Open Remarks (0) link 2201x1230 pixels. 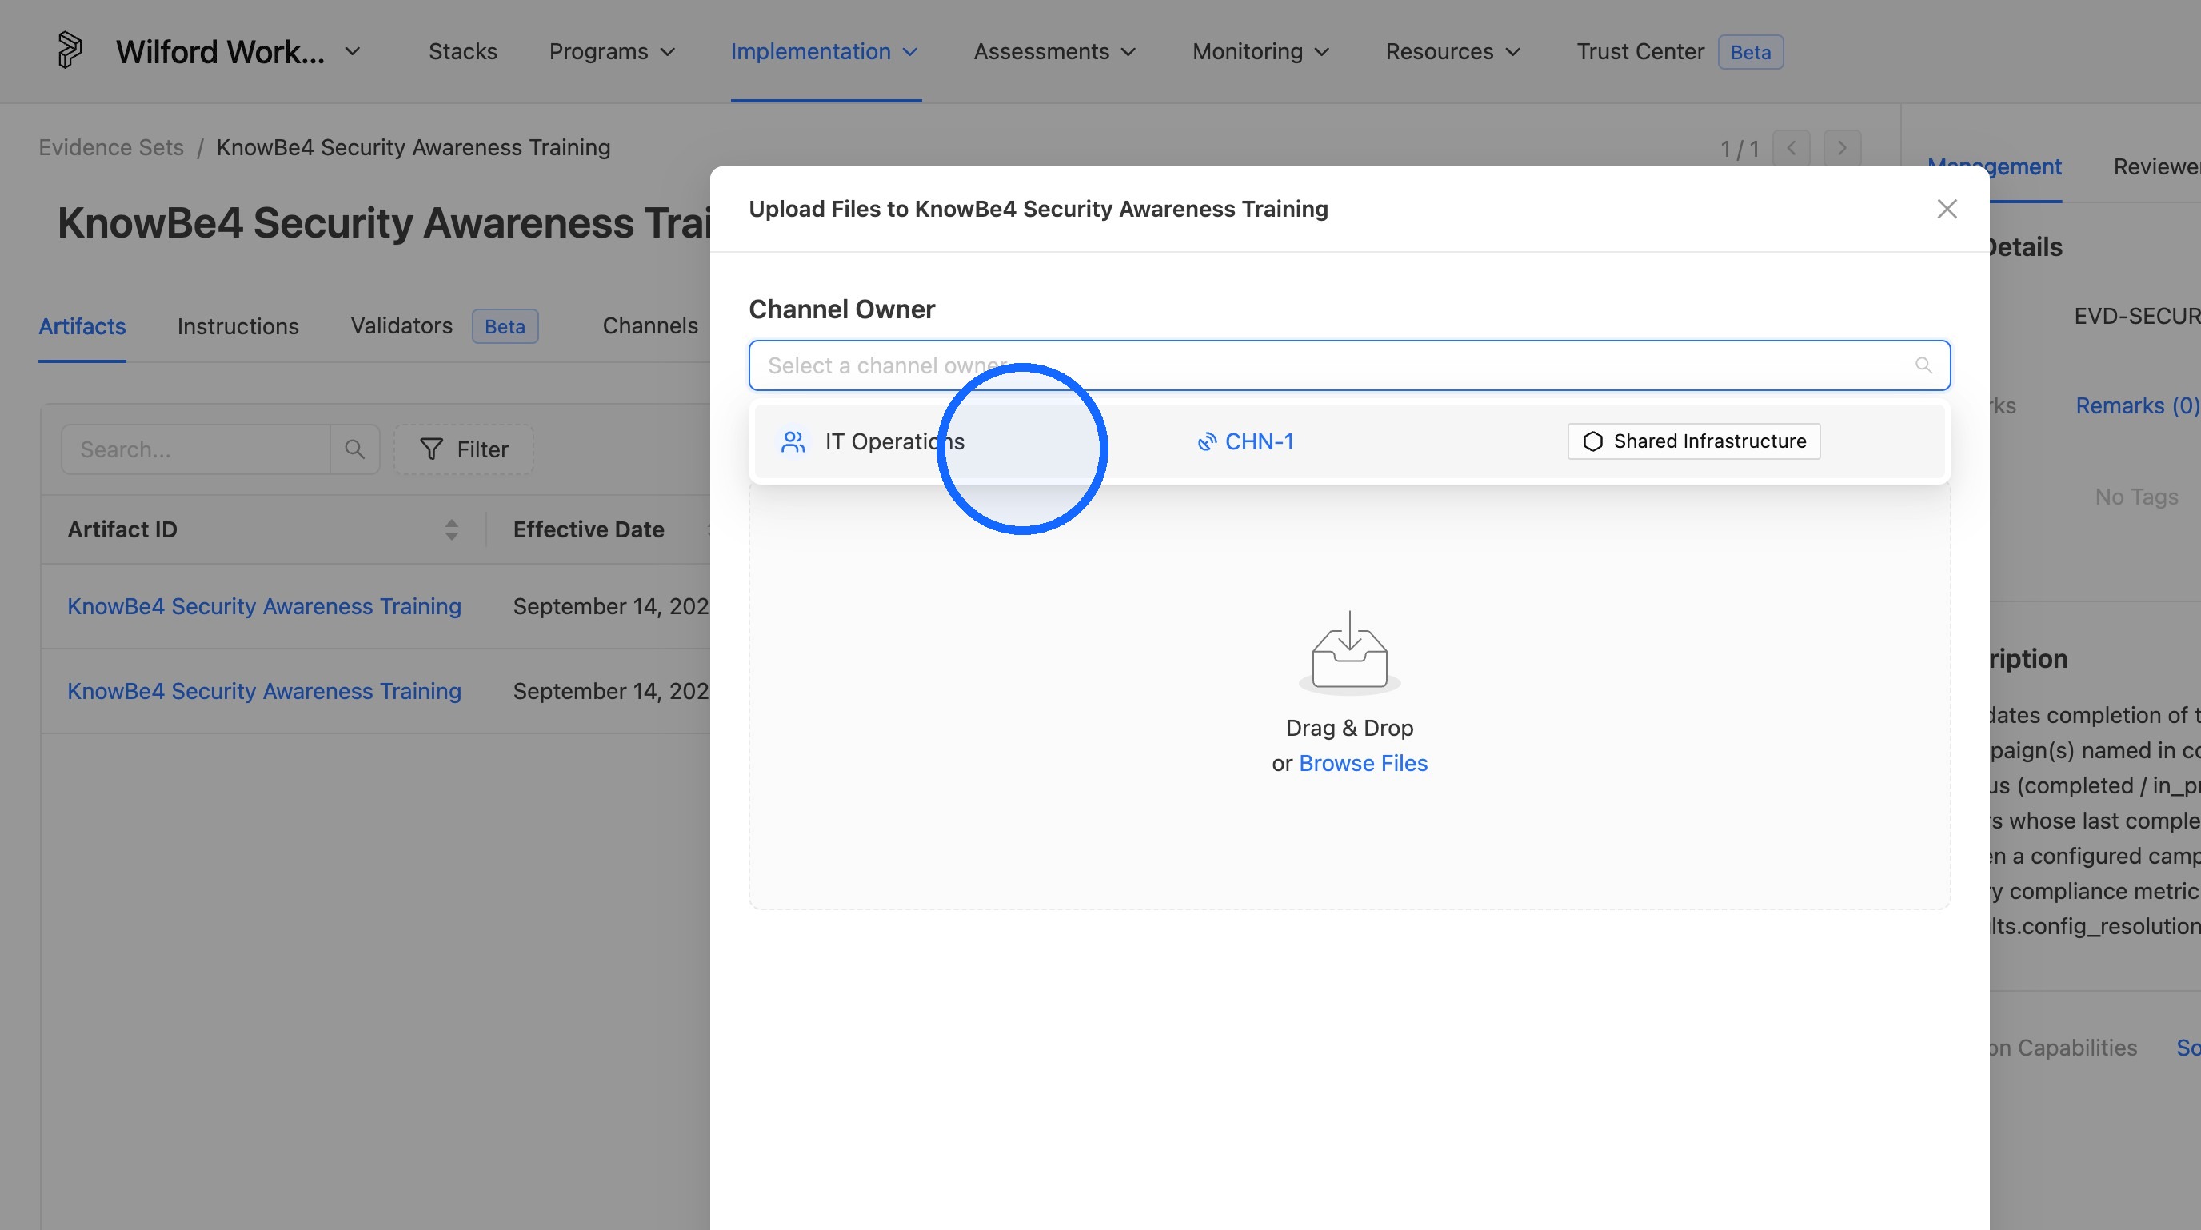click(x=2137, y=405)
